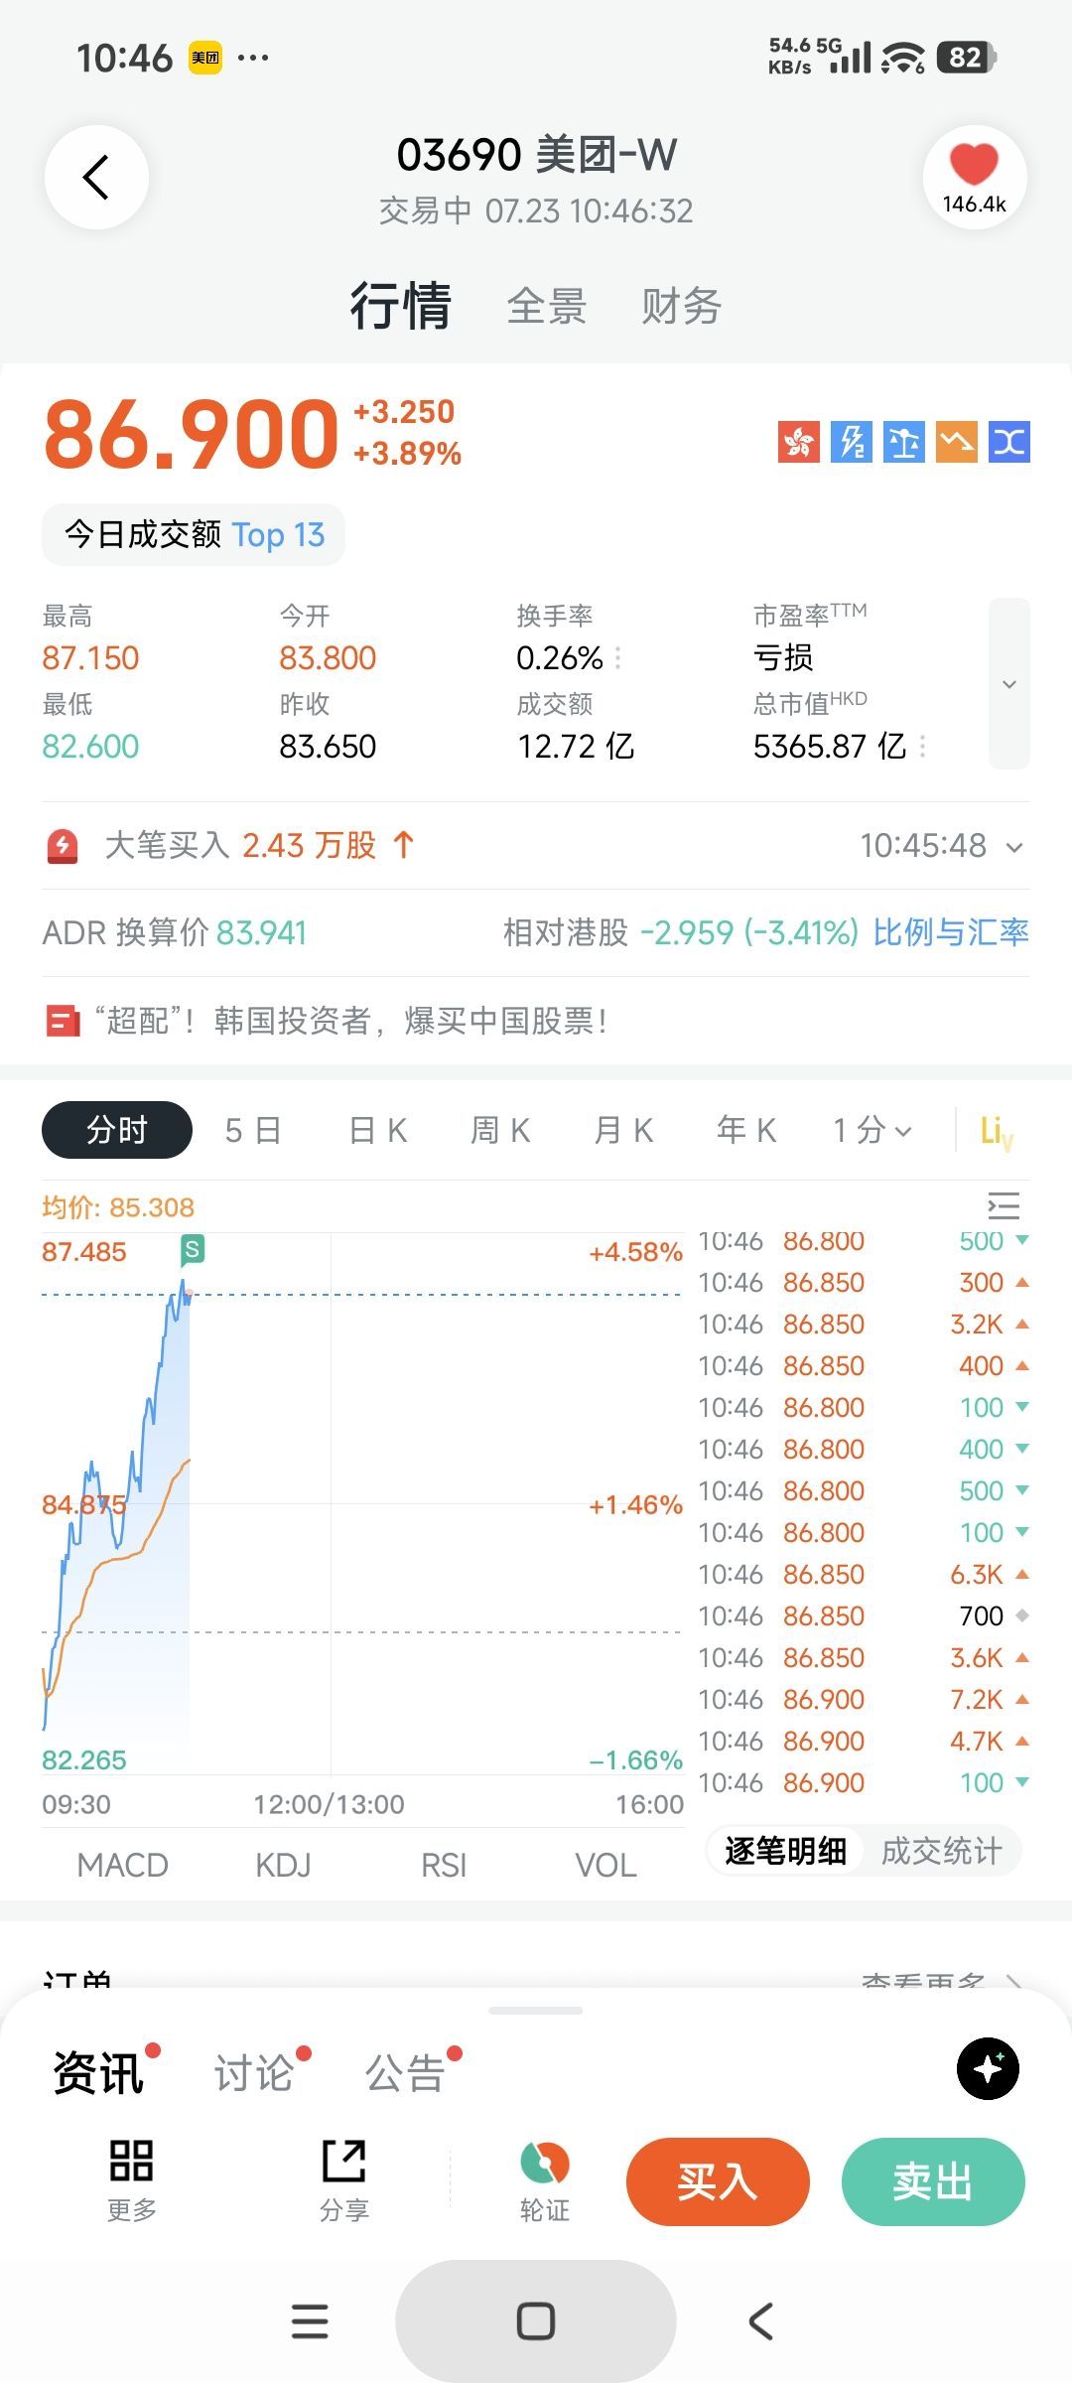Tap the red heart favorite icon
The height and width of the screenshot is (2383, 1072).
[974, 164]
